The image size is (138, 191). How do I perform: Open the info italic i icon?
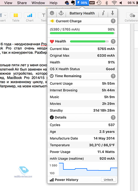pyautogui.click(x=103, y=13)
